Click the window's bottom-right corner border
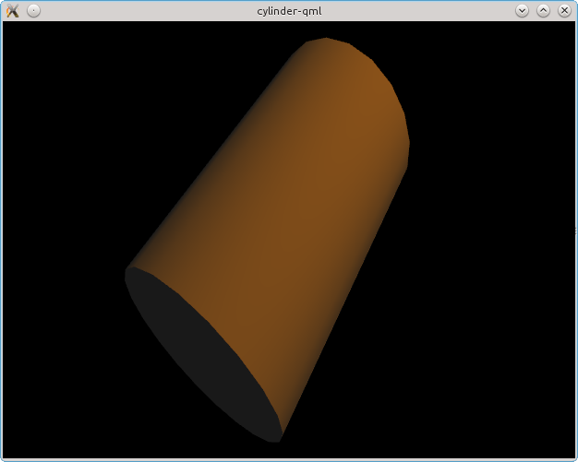 point(575,459)
